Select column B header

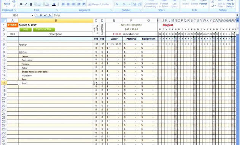[56, 21]
